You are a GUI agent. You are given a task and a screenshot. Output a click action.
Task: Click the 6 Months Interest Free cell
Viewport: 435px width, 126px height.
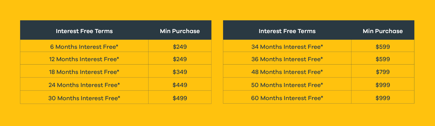(84, 47)
